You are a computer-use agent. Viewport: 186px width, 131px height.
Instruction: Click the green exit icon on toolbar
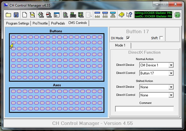[178, 15]
